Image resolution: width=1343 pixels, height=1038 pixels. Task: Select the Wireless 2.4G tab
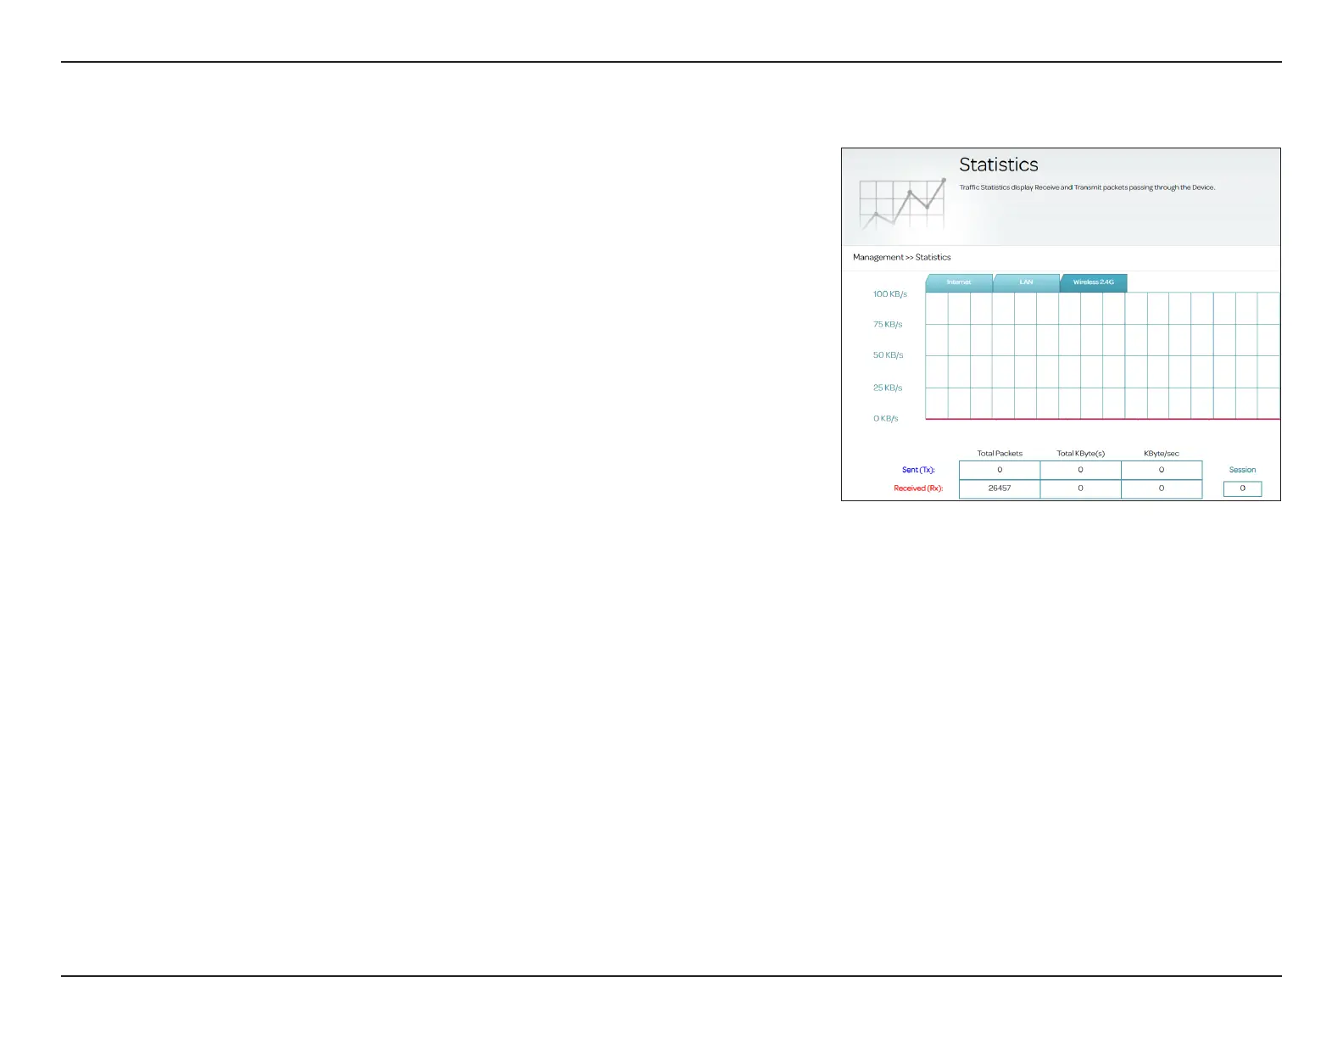coord(1094,282)
